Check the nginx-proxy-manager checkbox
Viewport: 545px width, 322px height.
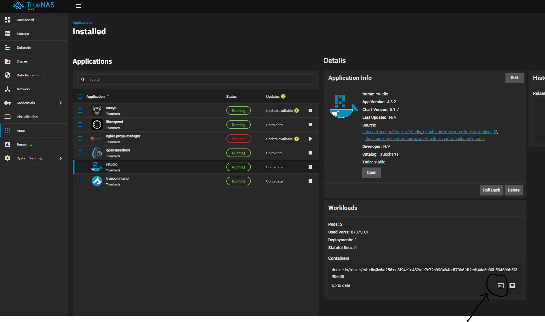(x=80, y=139)
